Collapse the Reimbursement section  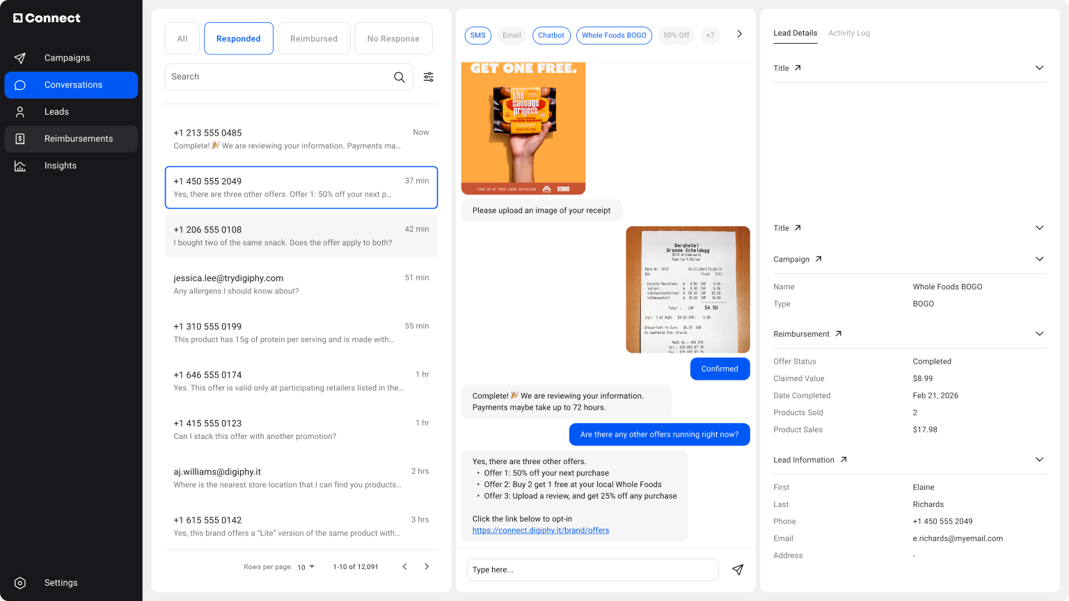point(1039,333)
